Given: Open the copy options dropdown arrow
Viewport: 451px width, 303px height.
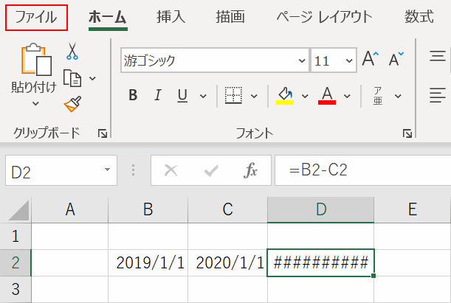Looking at the screenshot, I should (92, 78).
